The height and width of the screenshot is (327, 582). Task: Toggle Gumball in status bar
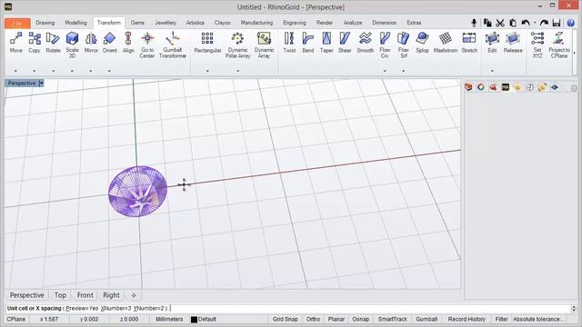point(426,319)
